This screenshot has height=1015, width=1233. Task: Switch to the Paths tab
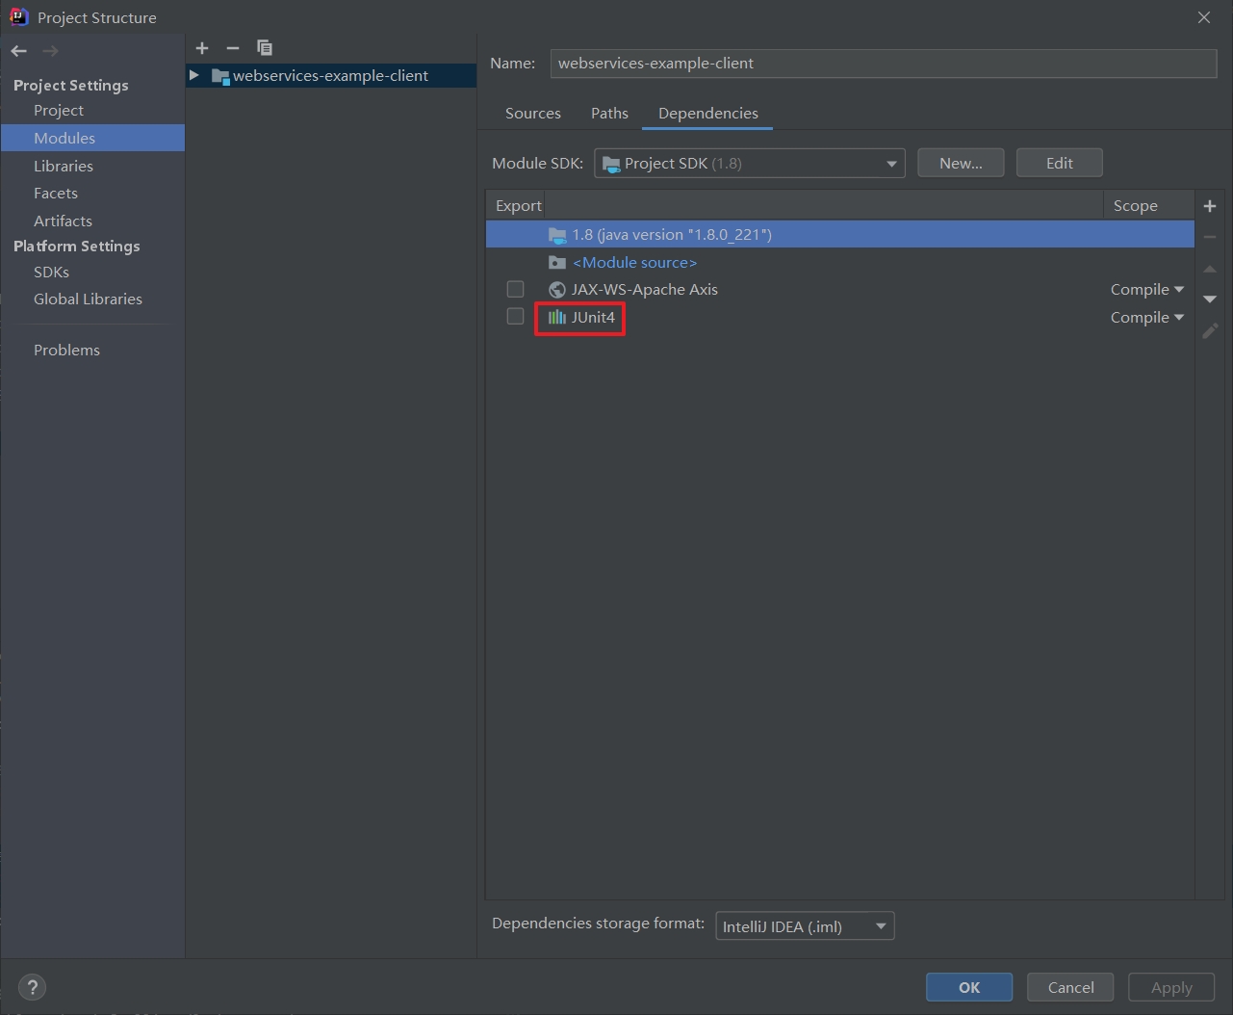608,113
